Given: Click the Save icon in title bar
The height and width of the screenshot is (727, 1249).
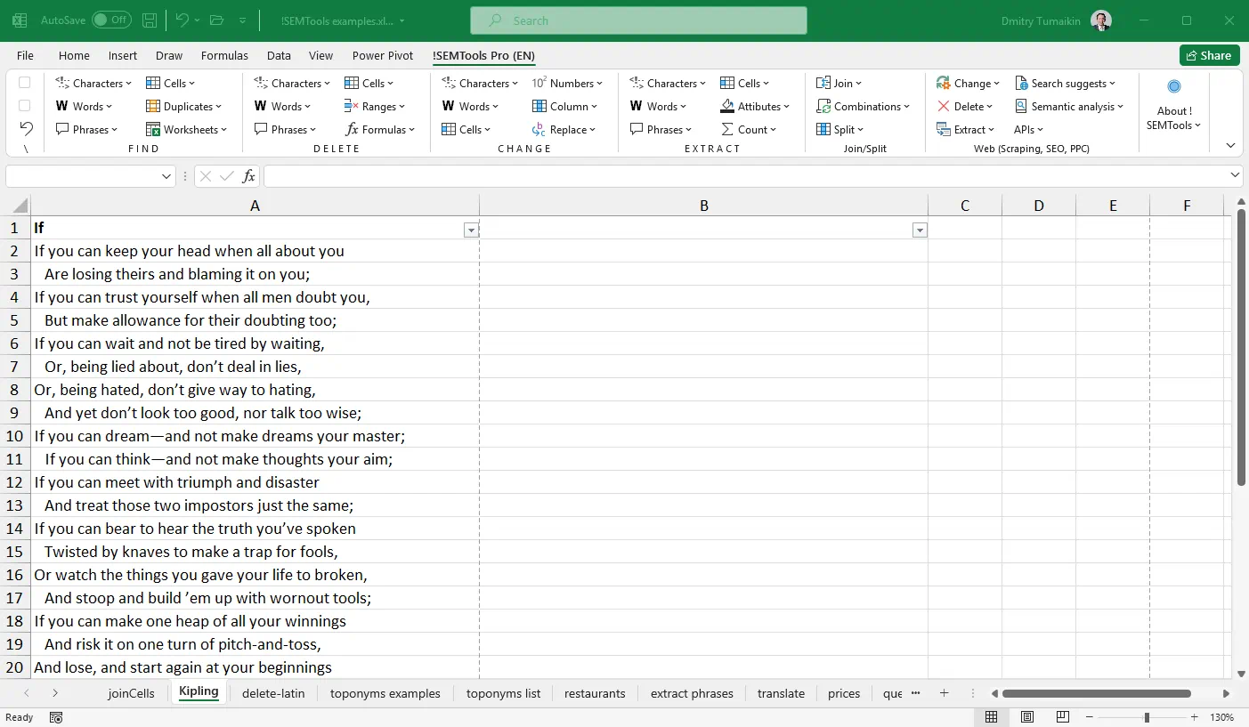Looking at the screenshot, I should 150,20.
